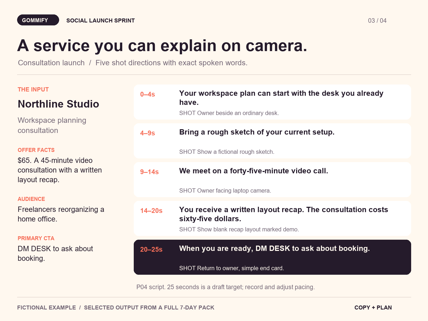Select the '$65. A 45-minute video' offer text

(60, 170)
